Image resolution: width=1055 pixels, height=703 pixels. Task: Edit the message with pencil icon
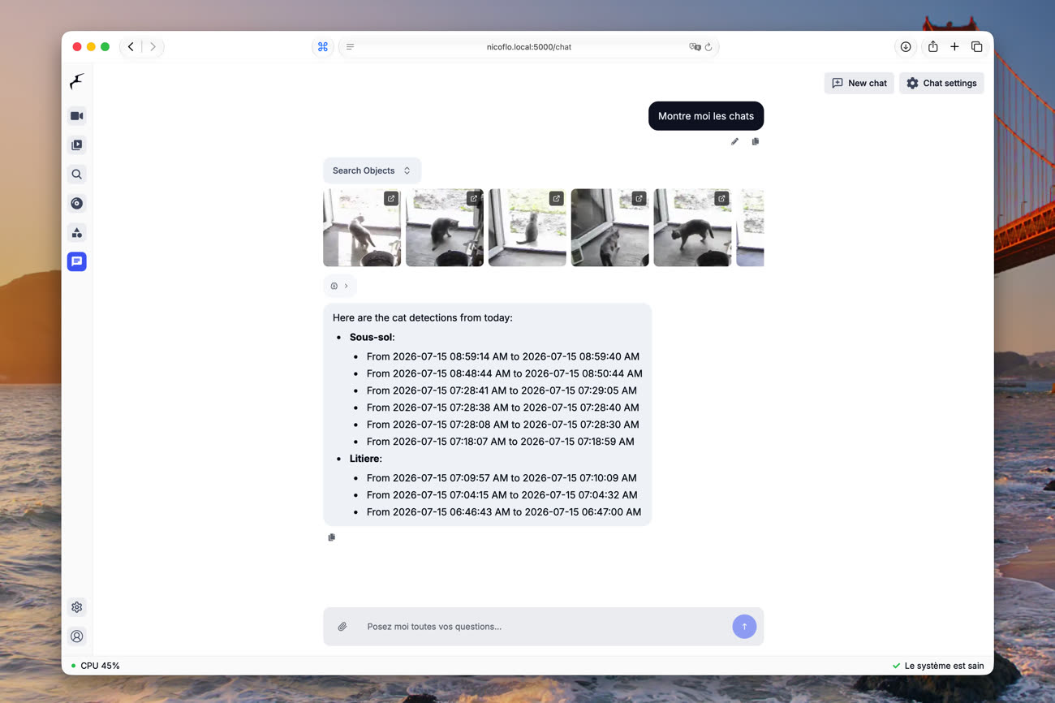tap(734, 141)
